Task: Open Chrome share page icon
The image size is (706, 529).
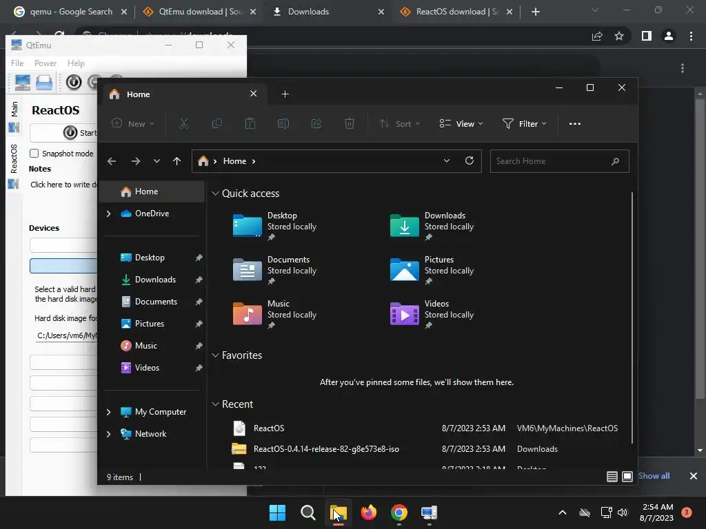Action: 597,36
